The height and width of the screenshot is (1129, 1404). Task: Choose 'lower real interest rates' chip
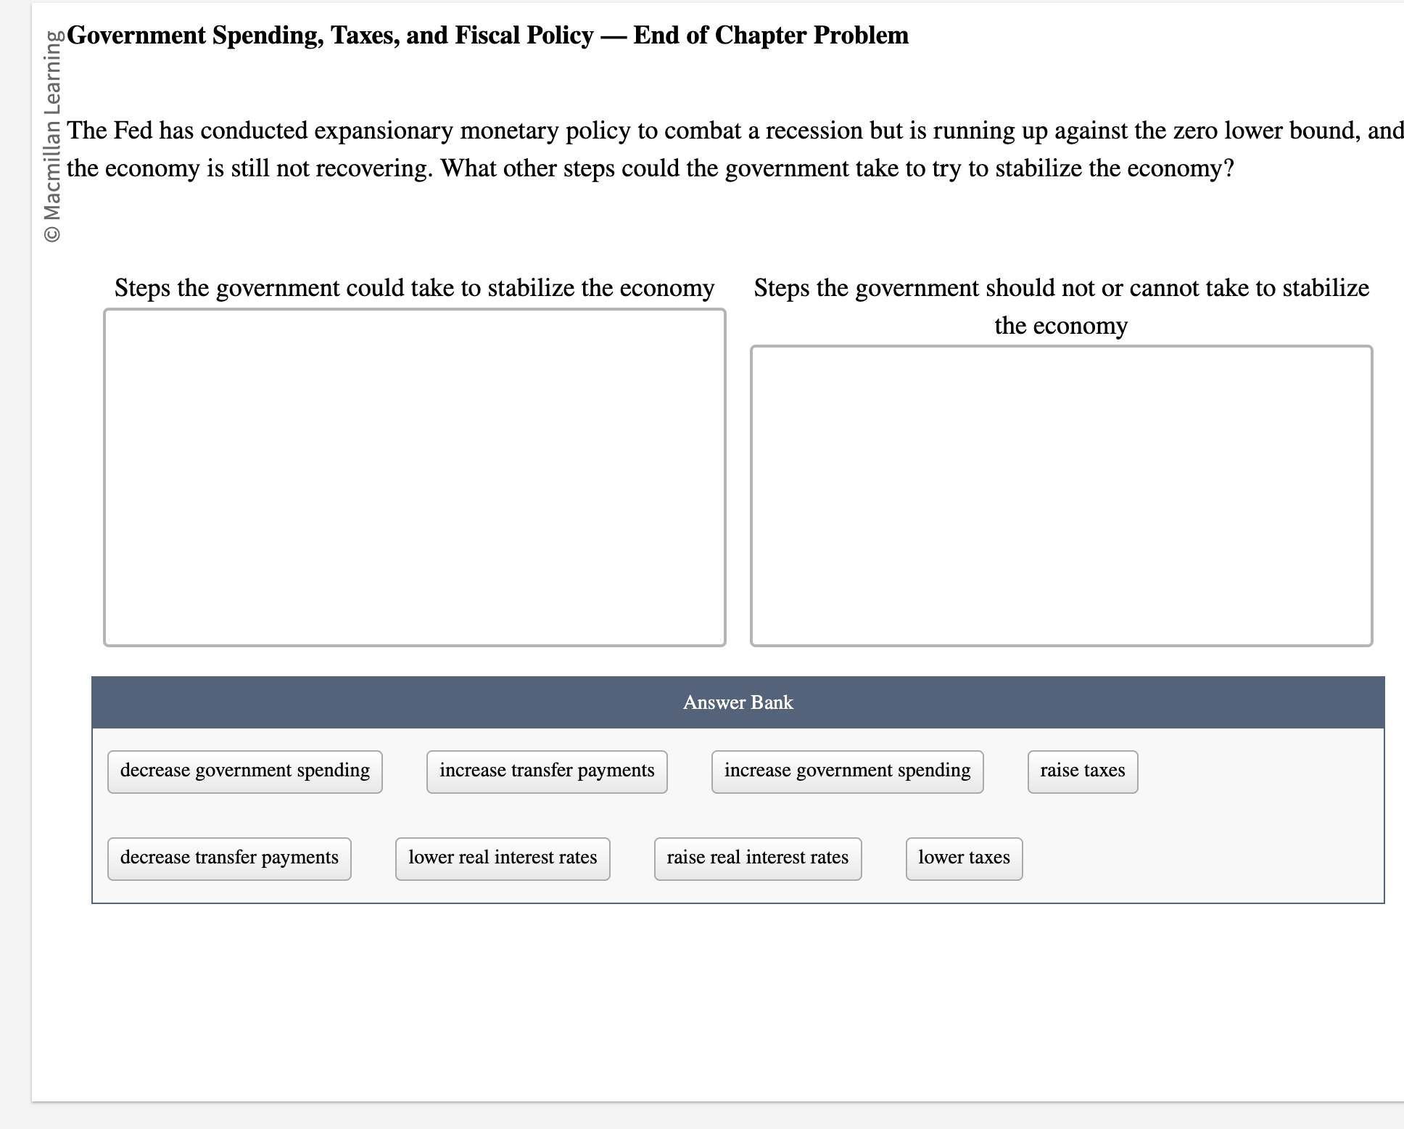(502, 858)
